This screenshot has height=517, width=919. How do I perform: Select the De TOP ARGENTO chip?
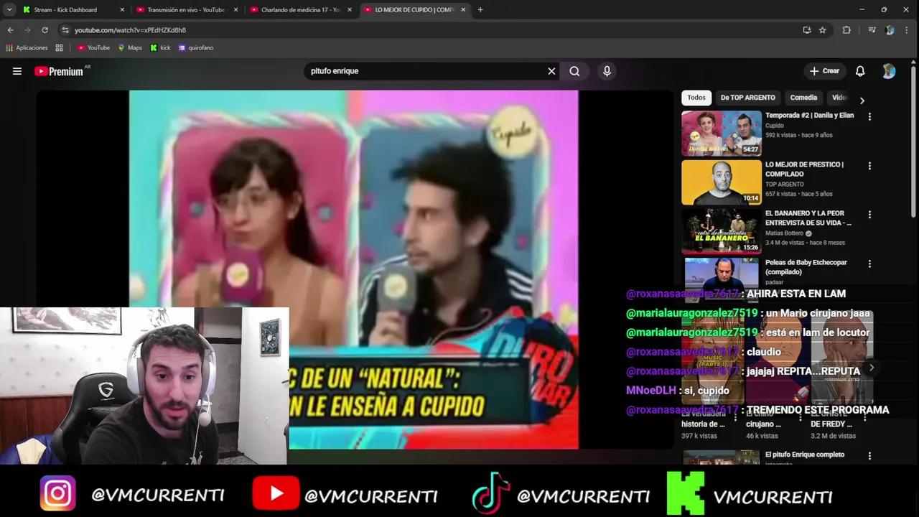click(747, 98)
